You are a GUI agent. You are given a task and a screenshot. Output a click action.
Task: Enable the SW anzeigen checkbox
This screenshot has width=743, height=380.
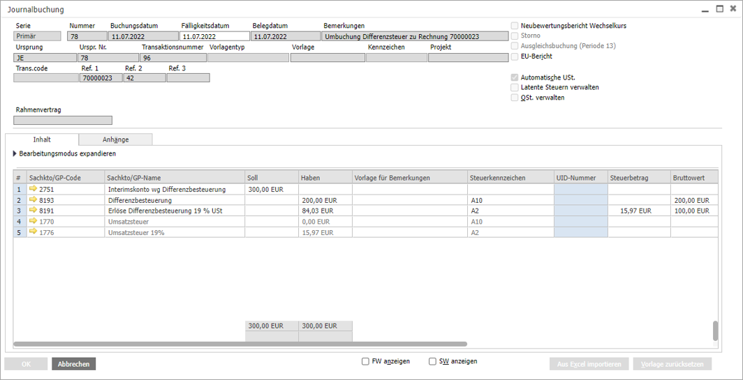tap(432, 361)
